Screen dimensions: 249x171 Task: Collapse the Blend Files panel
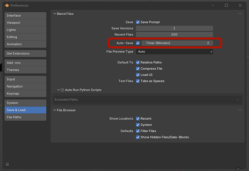(x=55, y=14)
